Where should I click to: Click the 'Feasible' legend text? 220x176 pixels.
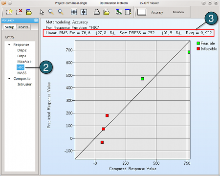pyautogui.click(x=208, y=44)
